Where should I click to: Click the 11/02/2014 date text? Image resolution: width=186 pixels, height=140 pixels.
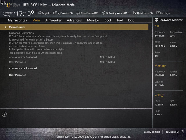[x=9, y=13]
